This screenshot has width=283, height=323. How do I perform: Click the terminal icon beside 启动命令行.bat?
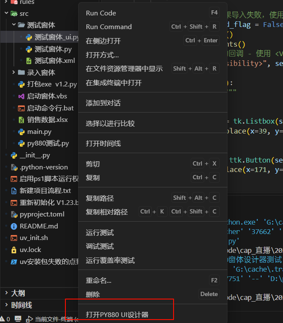pyautogui.click(x=21, y=108)
